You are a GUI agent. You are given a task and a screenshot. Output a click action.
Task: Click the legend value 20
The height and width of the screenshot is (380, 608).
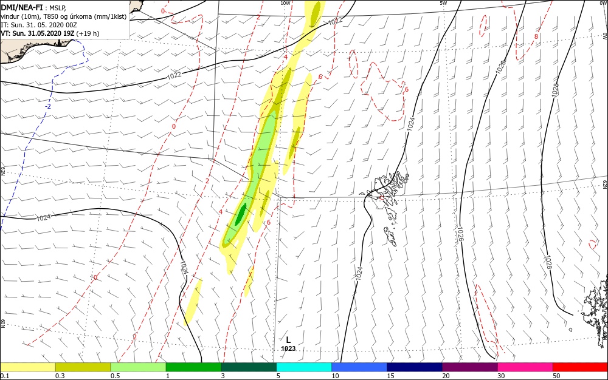[x=446, y=376]
